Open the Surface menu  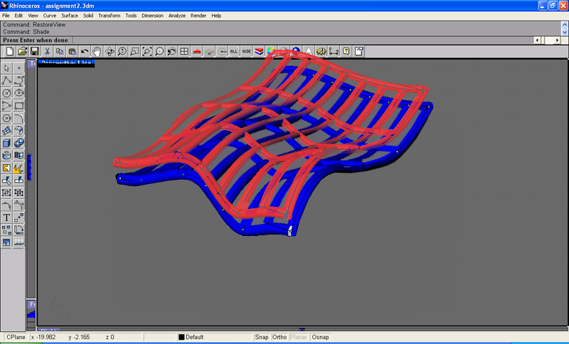70,16
